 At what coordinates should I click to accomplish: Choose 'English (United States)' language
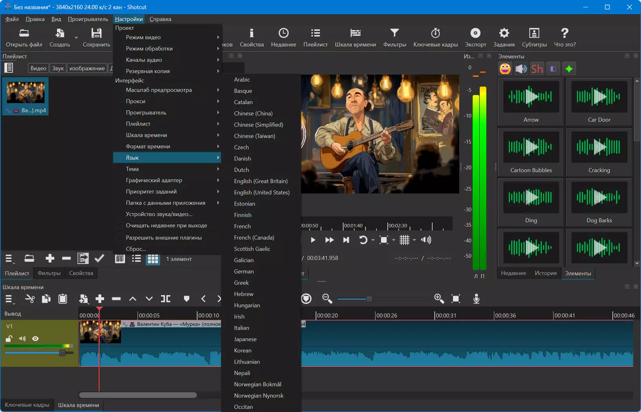(261, 192)
